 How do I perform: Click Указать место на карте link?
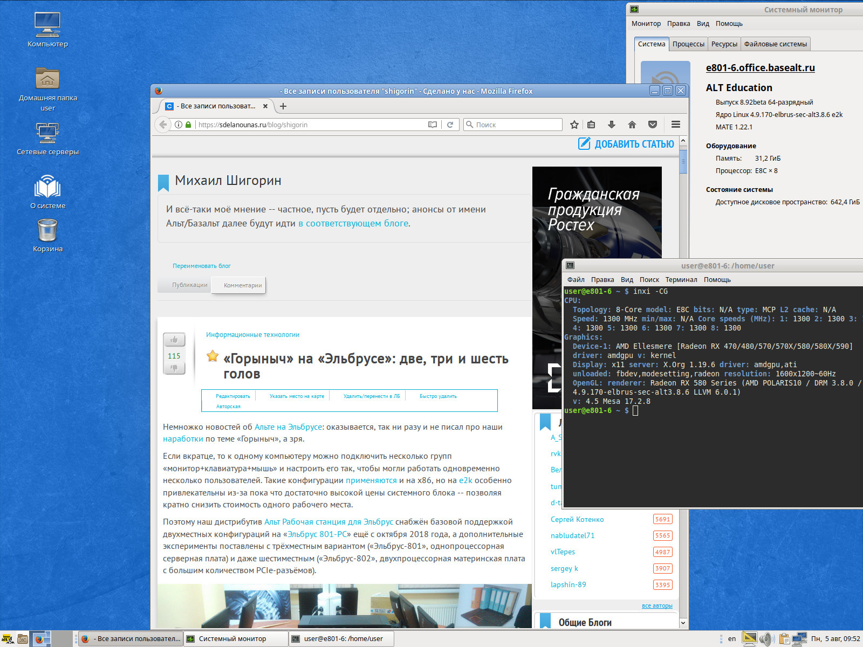click(x=297, y=396)
